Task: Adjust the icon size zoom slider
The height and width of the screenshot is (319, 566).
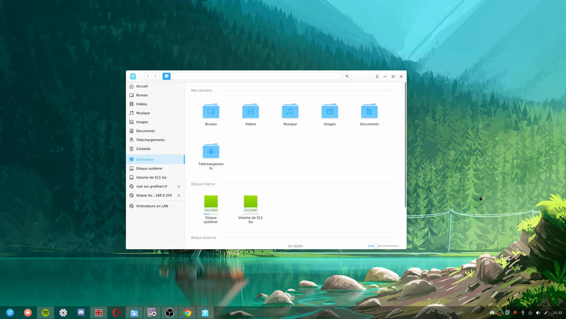Action: click(376, 246)
